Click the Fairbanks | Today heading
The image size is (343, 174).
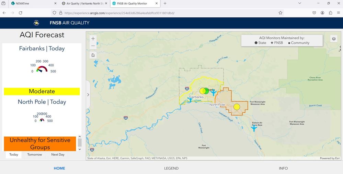coord(42,49)
